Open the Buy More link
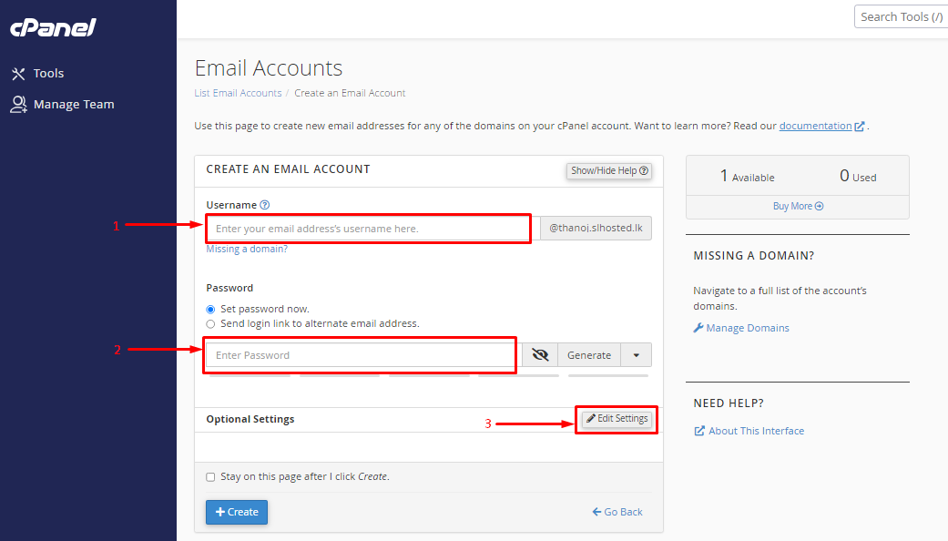Screen dimensions: 948x541 point(798,206)
